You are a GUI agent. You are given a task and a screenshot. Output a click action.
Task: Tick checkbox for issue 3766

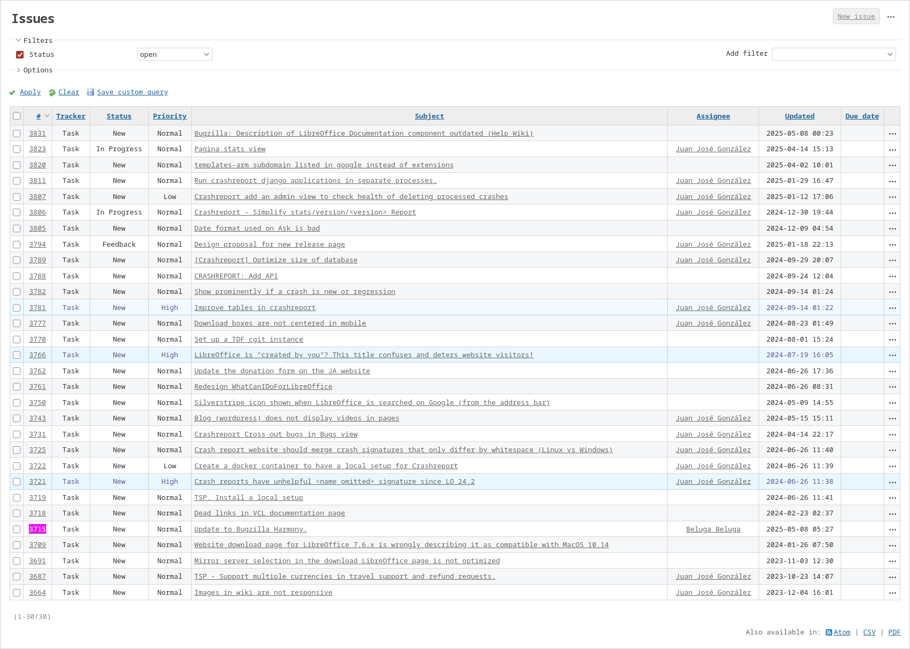click(17, 355)
